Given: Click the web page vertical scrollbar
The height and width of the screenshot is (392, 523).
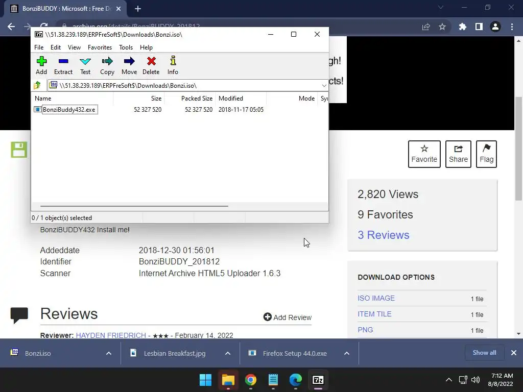Looking at the screenshot, I should click(x=518, y=149).
